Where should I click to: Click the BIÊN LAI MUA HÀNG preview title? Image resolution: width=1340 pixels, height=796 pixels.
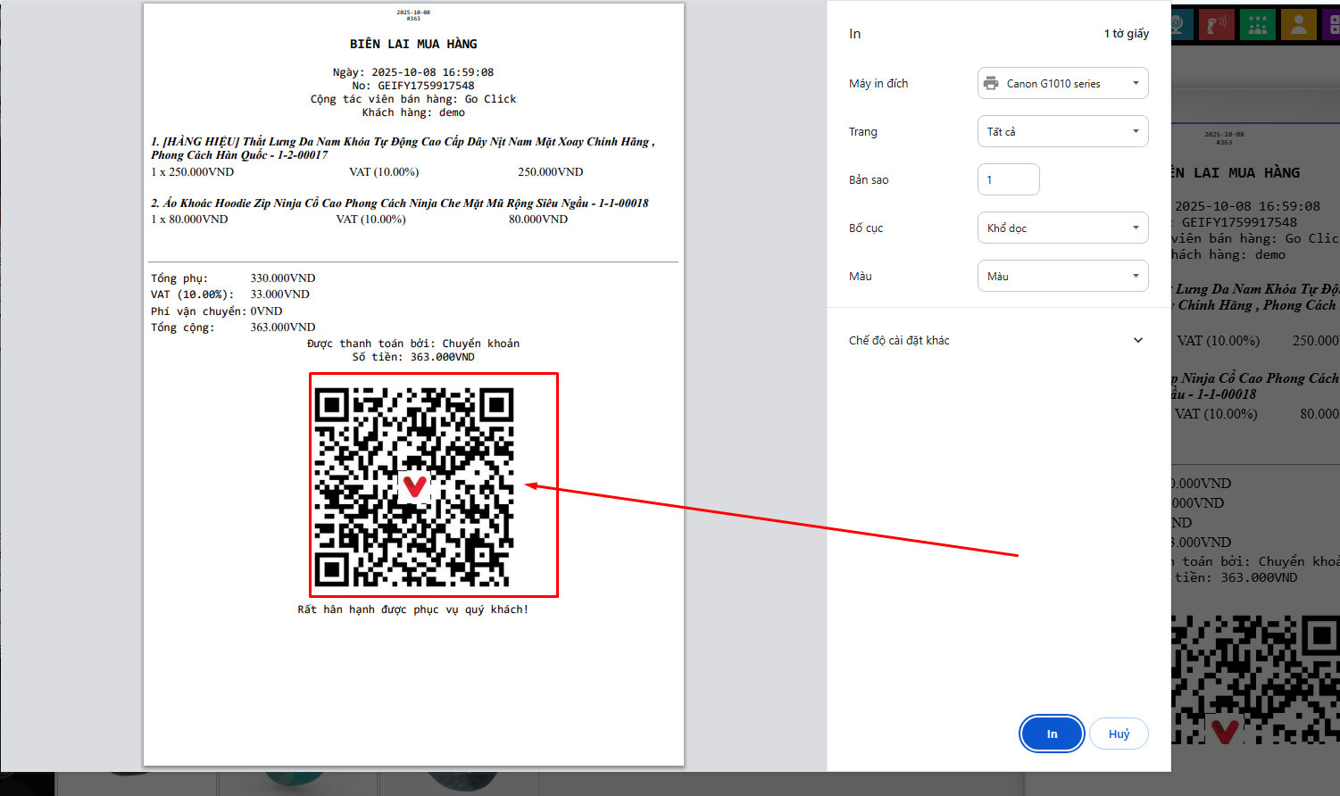click(413, 44)
